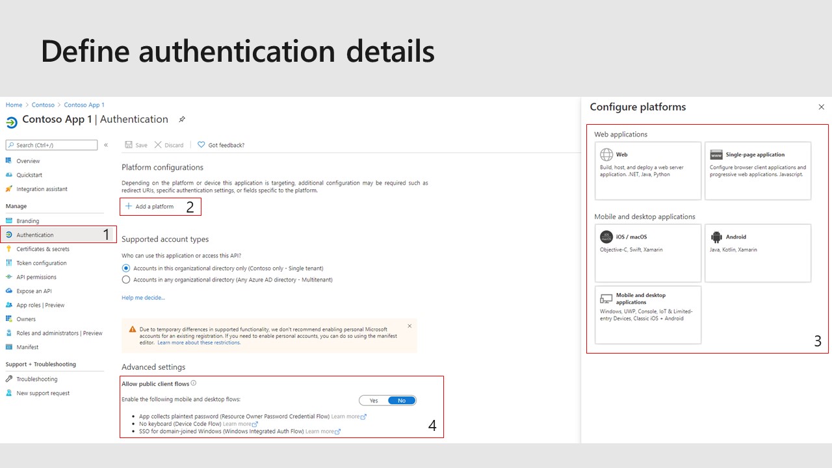Image resolution: width=832 pixels, height=468 pixels.
Task: Click the Got feedback heart icon
Action: [201, 145]
